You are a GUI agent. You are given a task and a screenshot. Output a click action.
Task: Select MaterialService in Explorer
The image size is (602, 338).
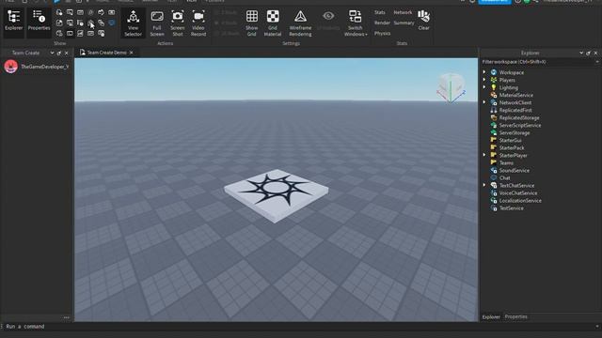coord(516,95)
